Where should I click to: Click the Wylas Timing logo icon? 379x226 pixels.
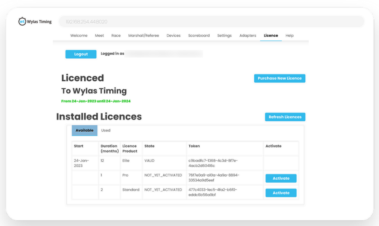(x=22, y=21)
